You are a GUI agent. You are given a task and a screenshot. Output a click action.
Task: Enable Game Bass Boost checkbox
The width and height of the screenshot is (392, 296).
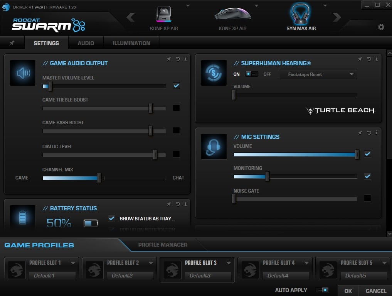(176, 130)
